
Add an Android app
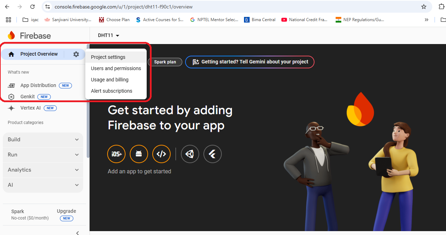(x=139, y=154)
